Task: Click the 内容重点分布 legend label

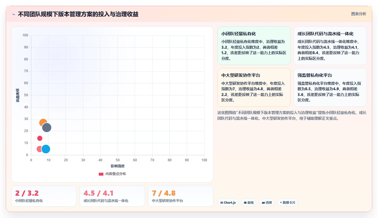Action: [116, 174]
